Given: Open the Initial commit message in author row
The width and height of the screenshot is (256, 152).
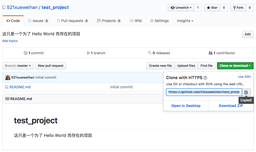Looking at the screenshot, I should click(46, 77).
